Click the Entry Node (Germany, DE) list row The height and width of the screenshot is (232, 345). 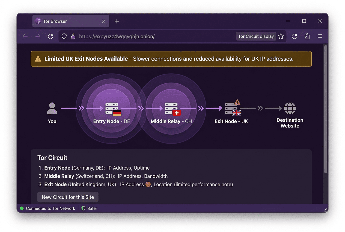(94, 168)
